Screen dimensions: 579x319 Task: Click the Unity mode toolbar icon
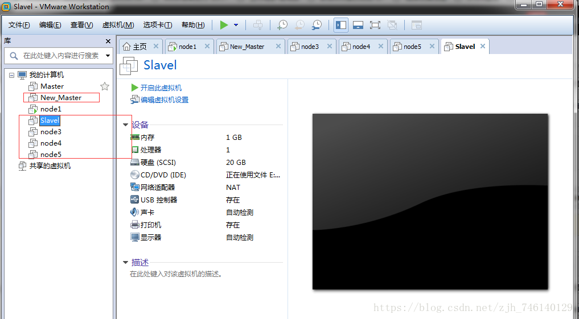tap(392, 25)
